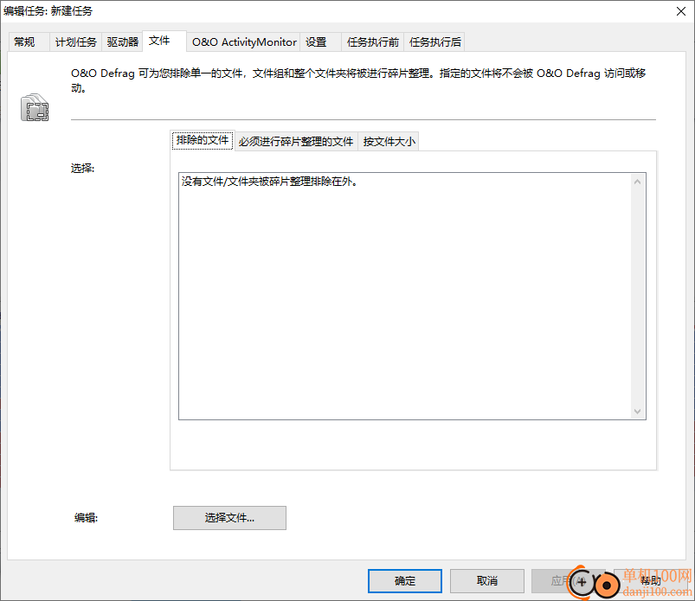Image resolution: width=695 pixels, height=601 pixels.
Task: Click the excluded files document icon
Action: pyautogui.click(x=35, y=107)
